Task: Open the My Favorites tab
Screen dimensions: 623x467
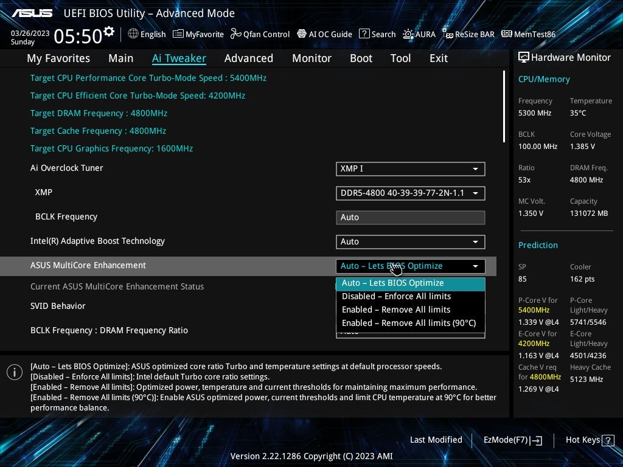Action: coord(58,58)
